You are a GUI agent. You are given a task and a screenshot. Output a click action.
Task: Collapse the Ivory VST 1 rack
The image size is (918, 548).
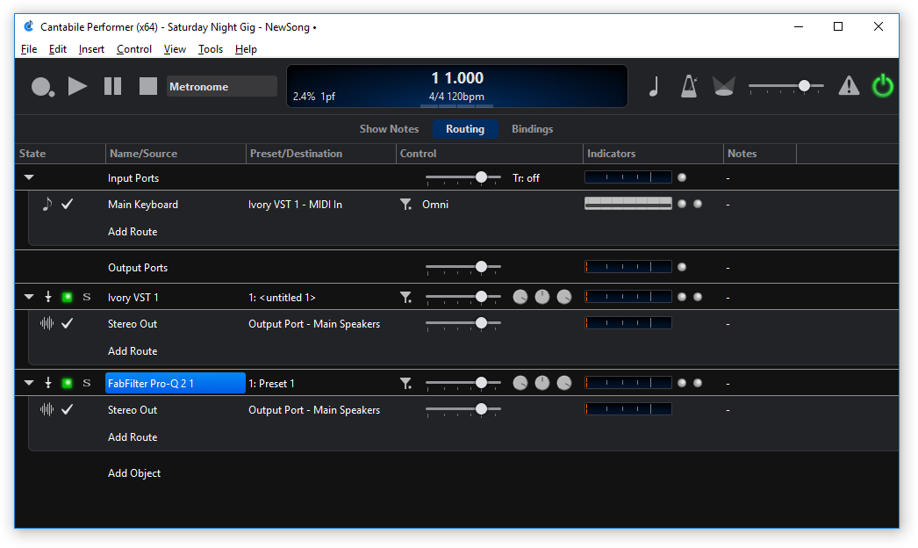coord(29,297)
